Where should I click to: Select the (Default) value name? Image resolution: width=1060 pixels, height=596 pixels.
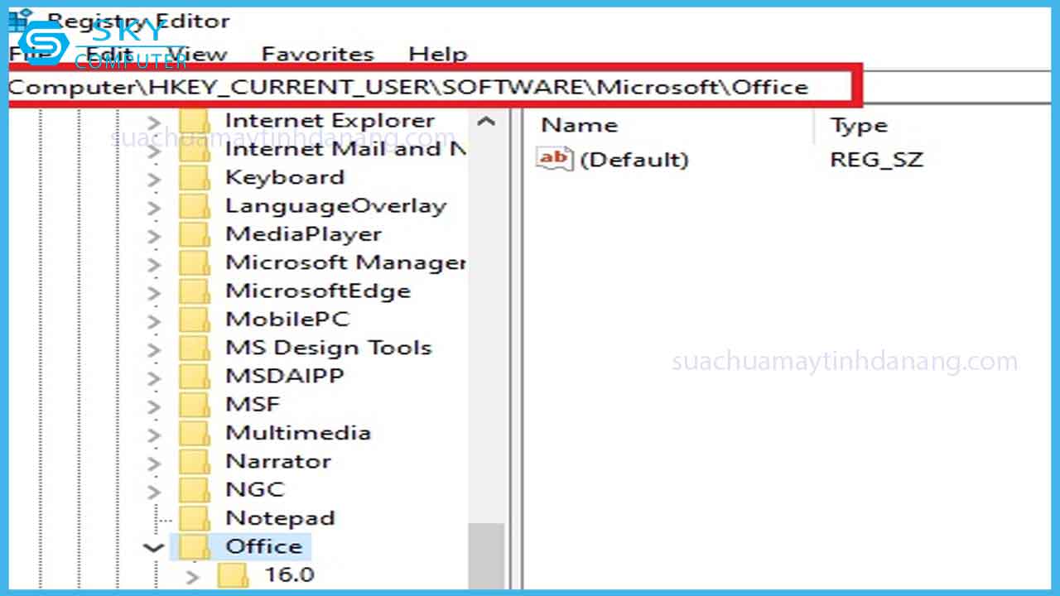pyautogui.click(x=634, y=159)
